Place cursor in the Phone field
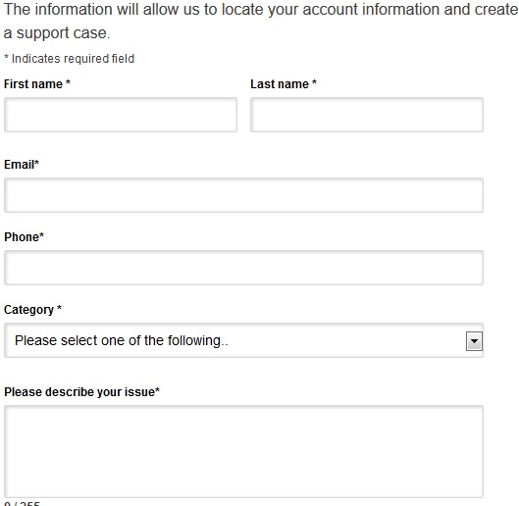This screenshot has height=506, width=519. point(243,268)
